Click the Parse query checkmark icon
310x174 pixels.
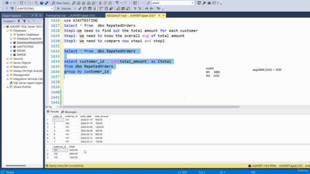tap(79, 9)
